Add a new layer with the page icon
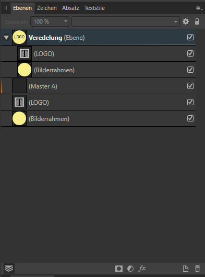 pyautogui.click(x=186, y=269)
